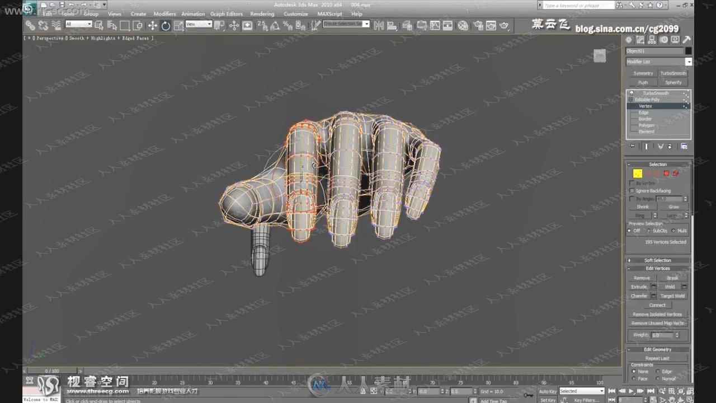This screenshot has height=403, width=716.
Task: Select the Select and Move tool
Action: [x=152, y=26]
